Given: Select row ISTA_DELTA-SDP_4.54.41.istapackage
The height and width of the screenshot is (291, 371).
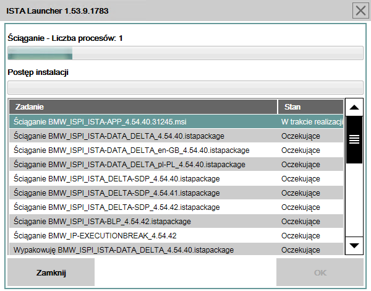Looking at the screenshot, I should pyautogui.click(x=176, y=193).
